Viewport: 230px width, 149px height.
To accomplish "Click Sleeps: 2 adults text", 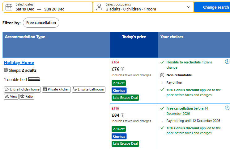I will click(23, 70).
